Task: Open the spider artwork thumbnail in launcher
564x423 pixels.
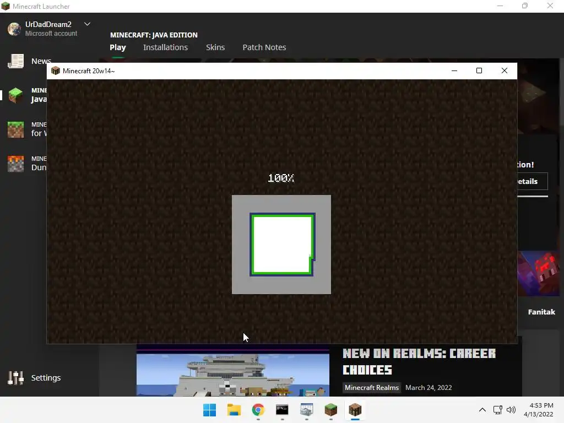Action: pyautogui.click(x=539, y=273)
